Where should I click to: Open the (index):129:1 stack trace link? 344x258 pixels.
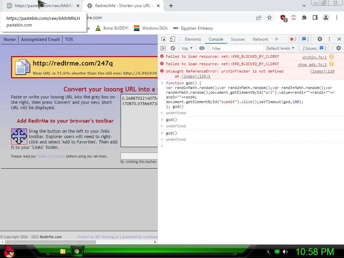point(196,76)
